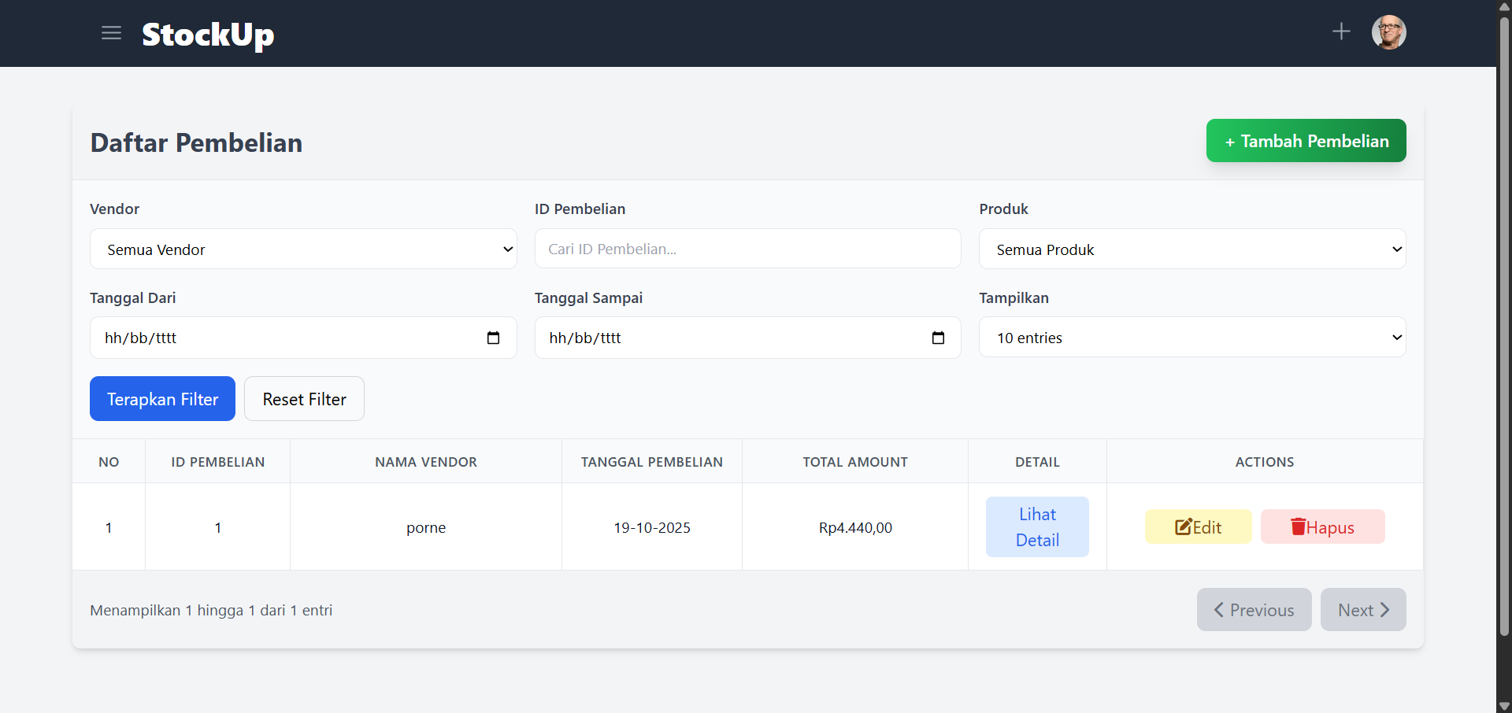Open the user profile avatar
The height and width of the screenshot is (713, 1512).
[x=1388, y=32]
